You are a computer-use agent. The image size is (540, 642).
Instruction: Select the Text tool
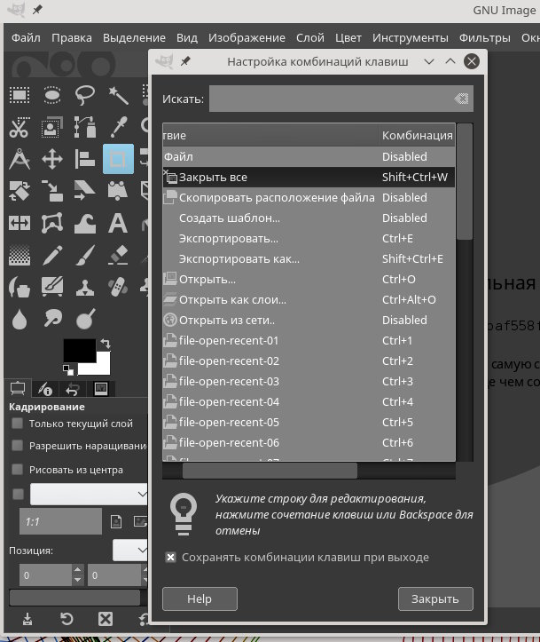pos(118,223)
